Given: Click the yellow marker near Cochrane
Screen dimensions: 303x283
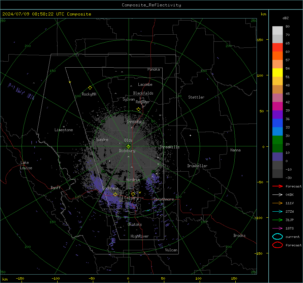Looking at the screenshot, I should (115, 194).
